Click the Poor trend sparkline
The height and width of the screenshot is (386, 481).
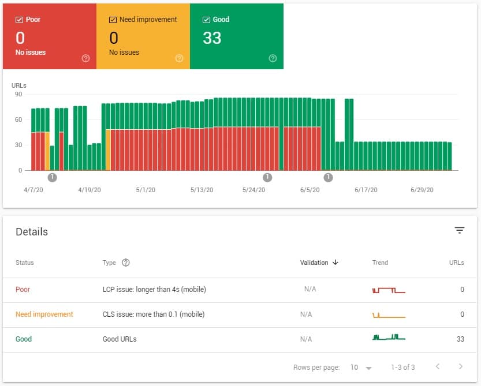coord(389,290)
